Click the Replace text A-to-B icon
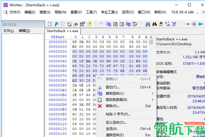 [x=167, y=24]
